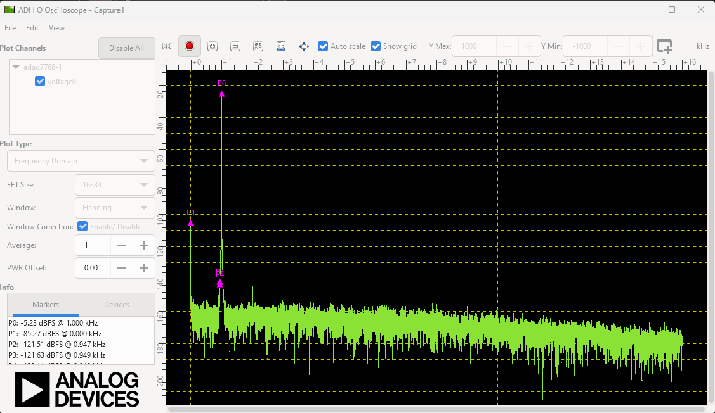
Task: Click the Disable All button
Action: (x=126, y=48)
